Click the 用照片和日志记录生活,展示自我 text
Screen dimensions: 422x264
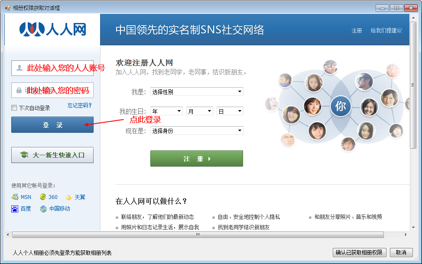tap(160, 227)
